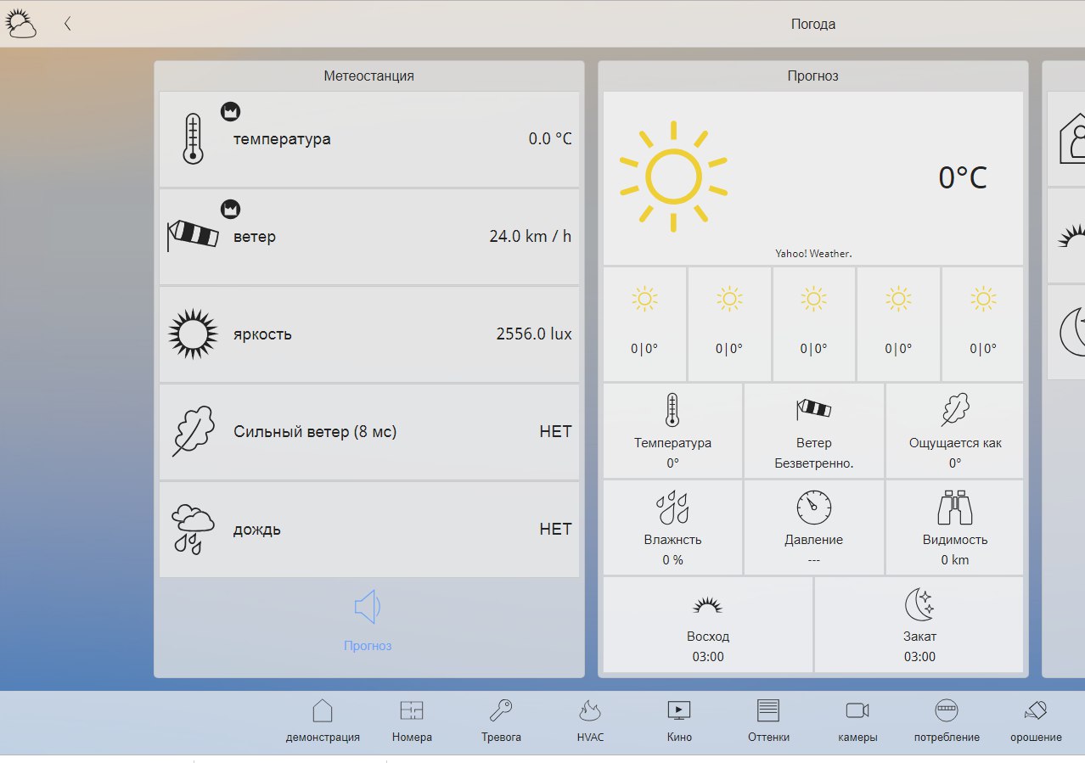
Task: Open the камеры section
Action: [857, 721]
